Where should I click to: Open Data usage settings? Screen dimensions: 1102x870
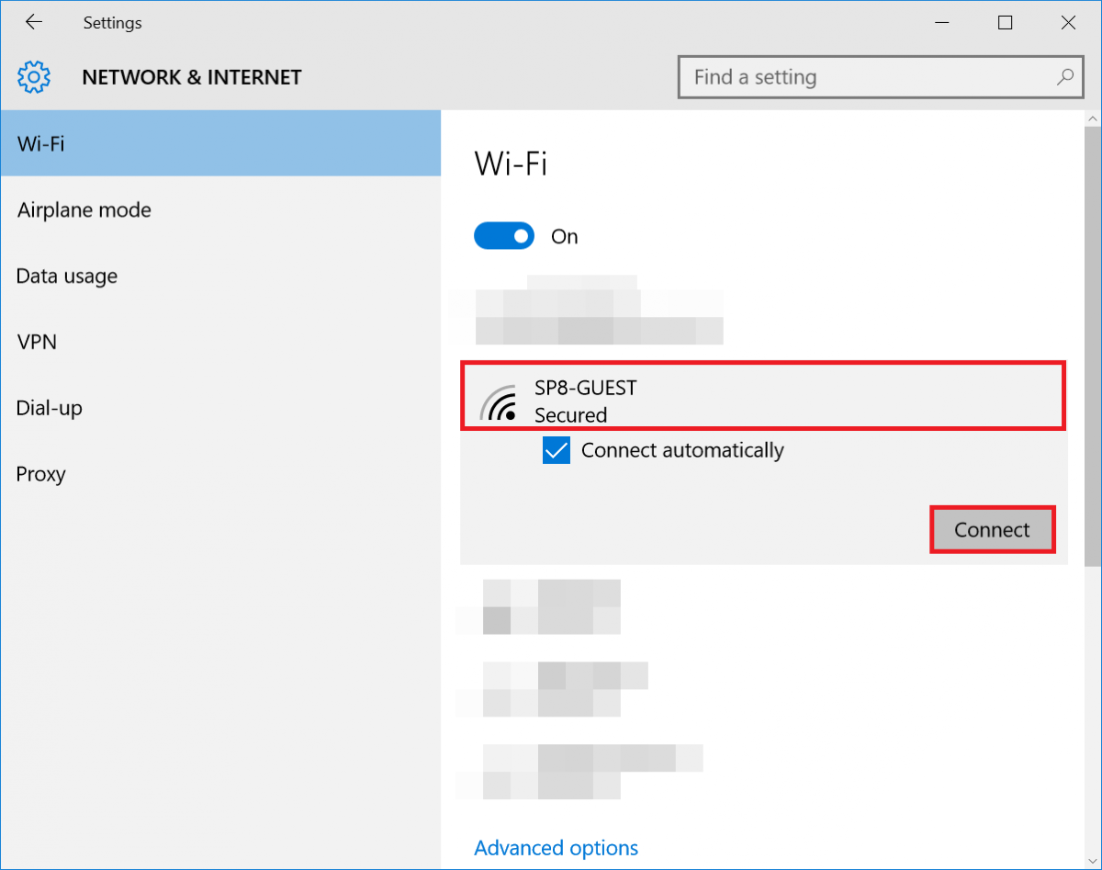[67, 276]
